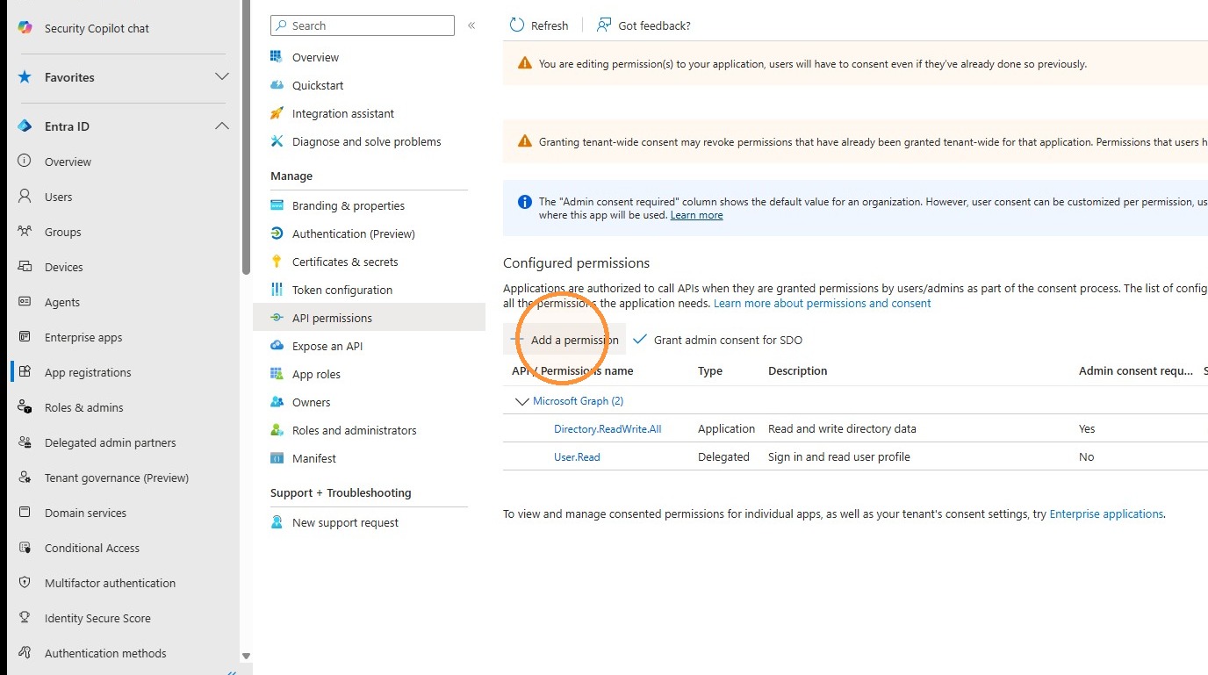Screen dimensions: 1208x675
Task: Click the Application type cell
Action: 726,429
